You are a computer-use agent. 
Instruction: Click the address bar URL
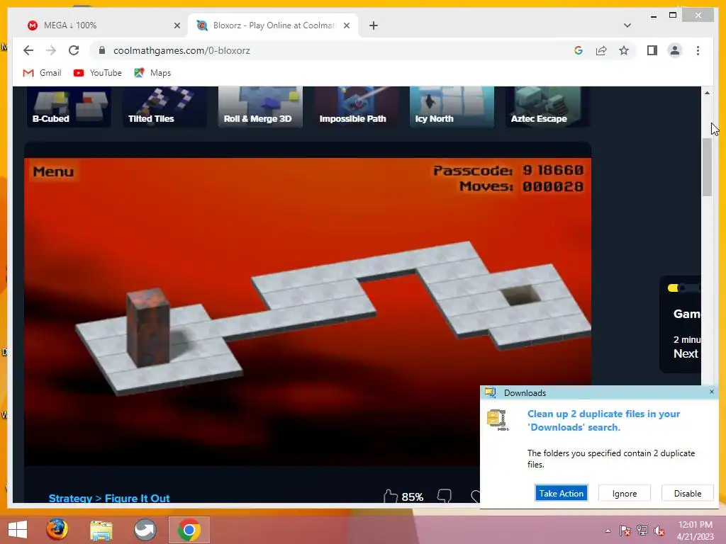[181, 50]
